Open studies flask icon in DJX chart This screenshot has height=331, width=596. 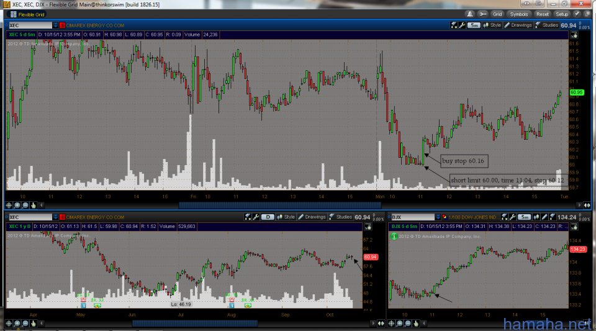pyautogui.click(x=553, y=217)
